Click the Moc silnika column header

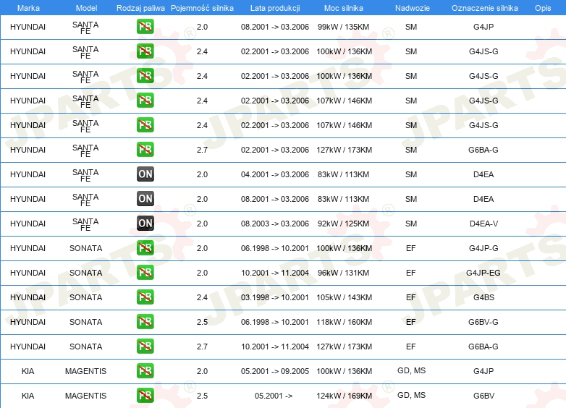[344, 8]
